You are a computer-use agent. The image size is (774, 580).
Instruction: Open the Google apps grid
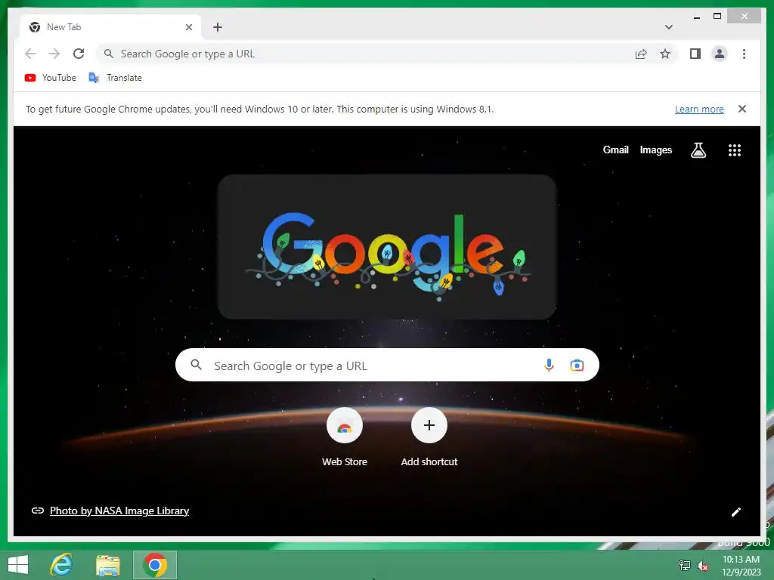coord(735,150)
